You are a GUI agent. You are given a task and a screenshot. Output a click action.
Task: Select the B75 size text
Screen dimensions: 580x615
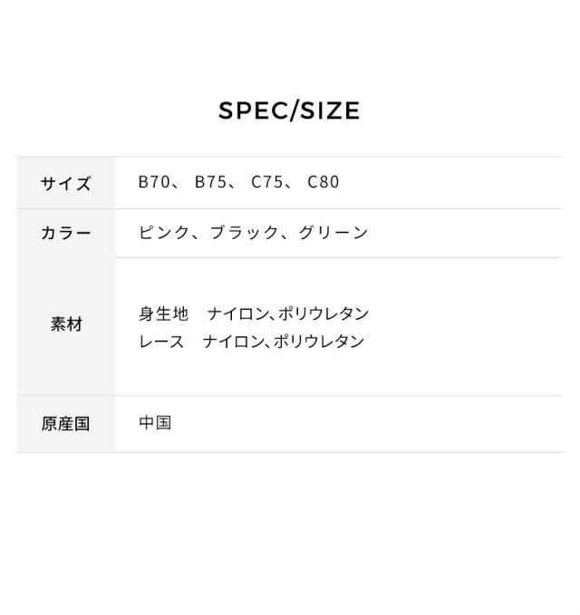(210, 182)
